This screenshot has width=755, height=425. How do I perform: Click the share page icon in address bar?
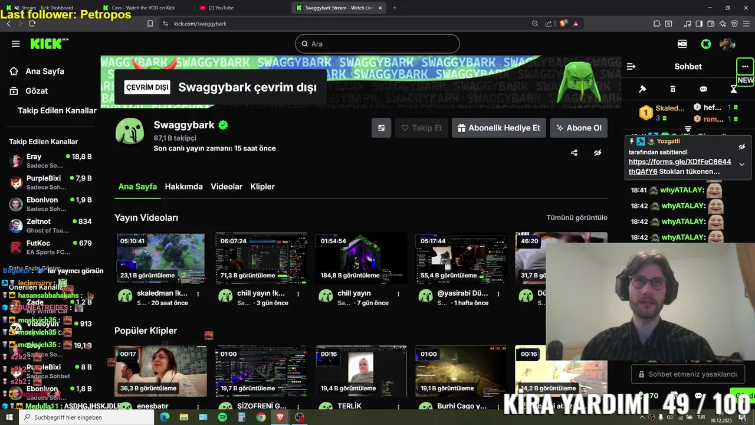tap(549, 24)
